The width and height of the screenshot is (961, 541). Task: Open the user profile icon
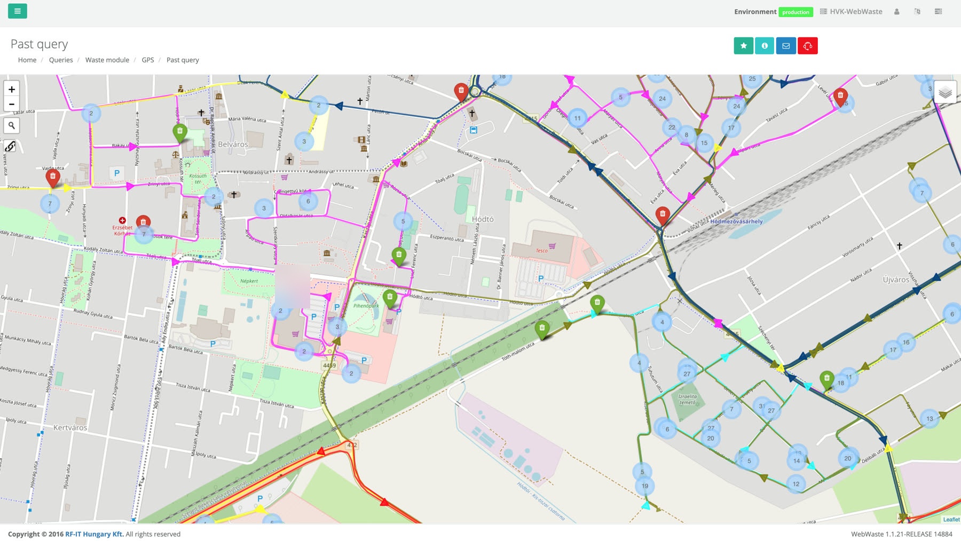point(897,12)
